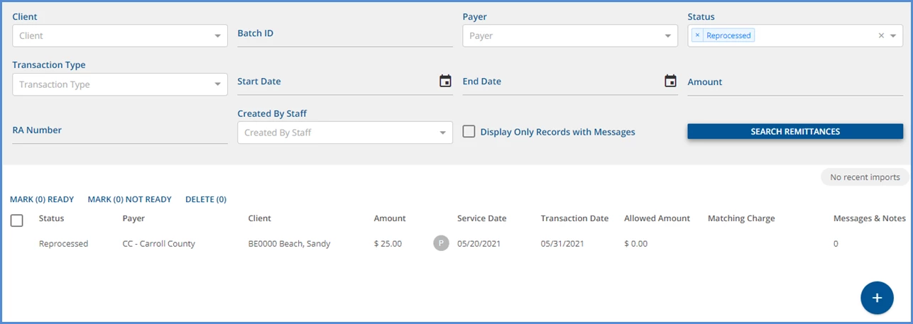Sort by Allowed Amount column header
Screen dimensions: 913x324
[x=657, y=218]
